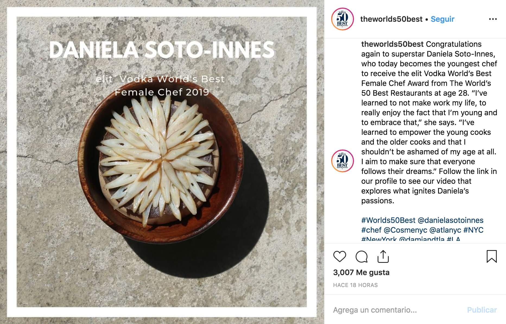Click the bold theworlds50best name in caption
This screenshot has height=324, width=506.
[392, 44]
